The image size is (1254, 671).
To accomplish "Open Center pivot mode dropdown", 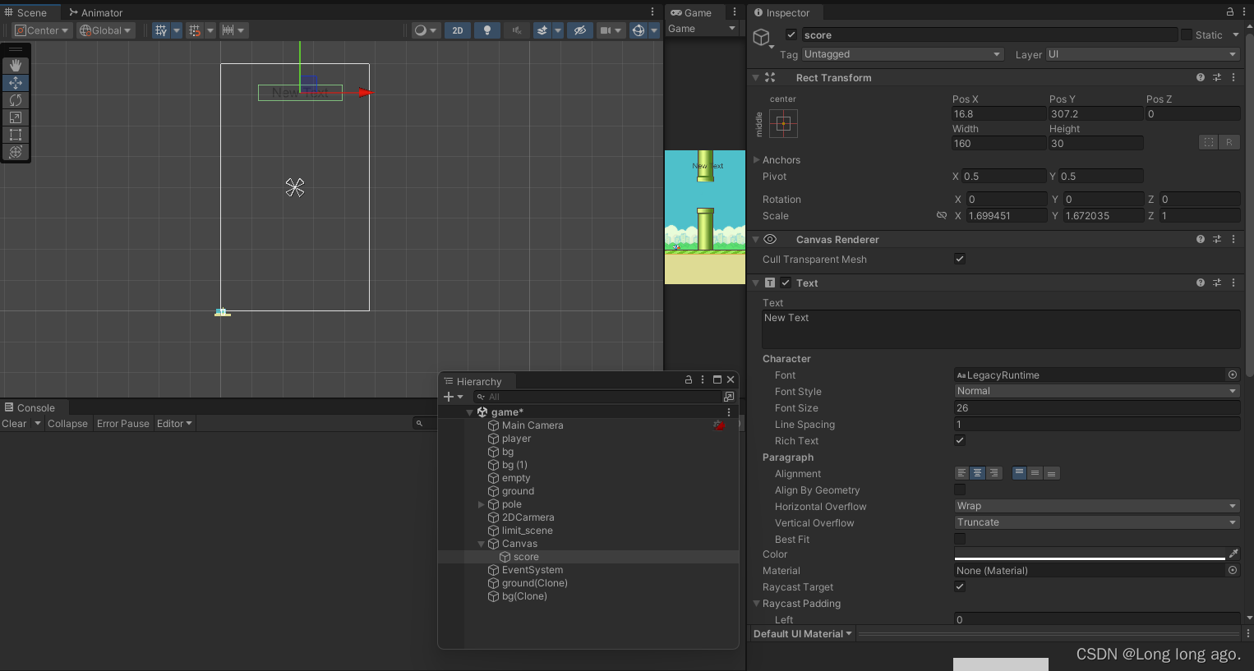I will (x=42, y=30).
